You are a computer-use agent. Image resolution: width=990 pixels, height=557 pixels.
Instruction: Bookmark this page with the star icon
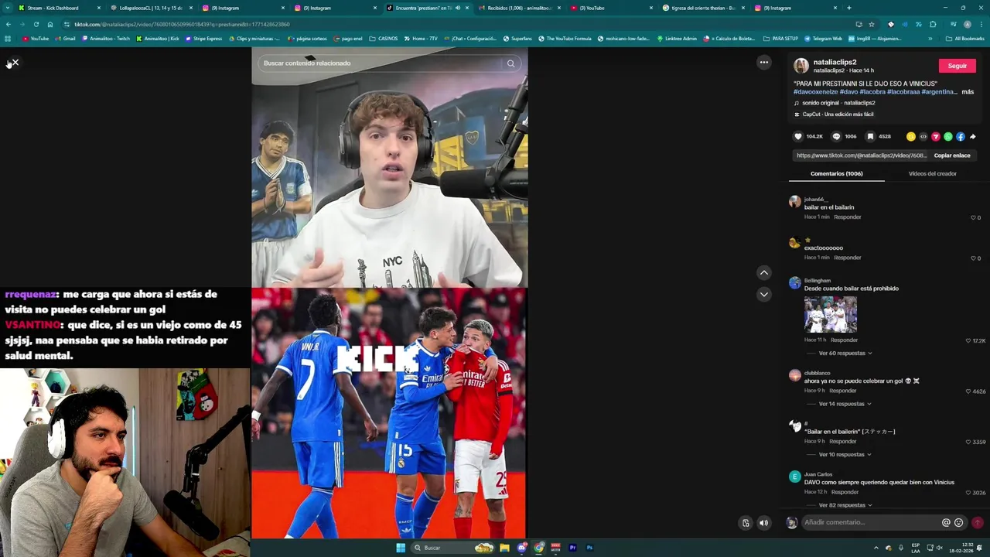[871, 24]
